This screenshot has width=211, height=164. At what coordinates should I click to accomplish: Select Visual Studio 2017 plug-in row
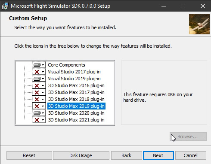click(x=74, y=72)
